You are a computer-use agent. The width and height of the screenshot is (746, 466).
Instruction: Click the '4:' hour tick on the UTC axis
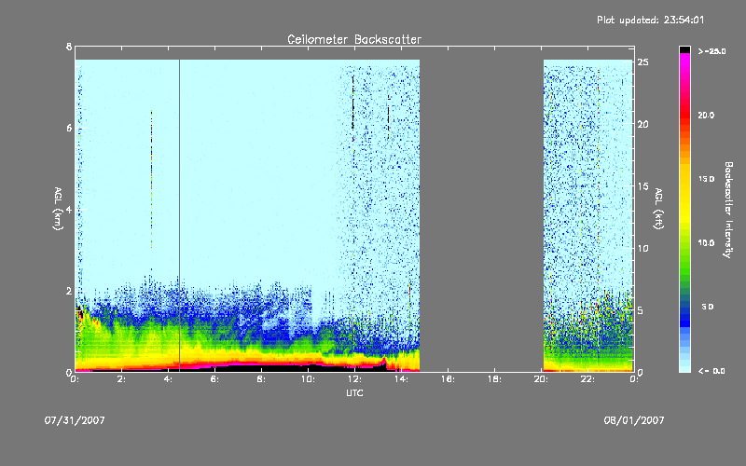tap(168, 379)
